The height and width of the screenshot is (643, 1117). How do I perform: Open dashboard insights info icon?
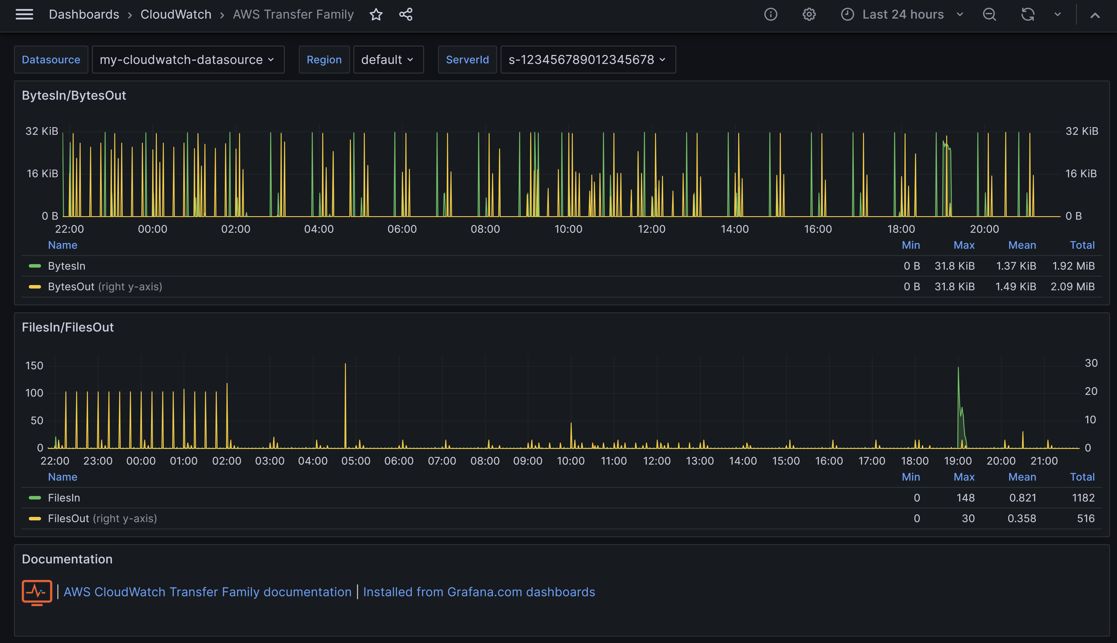click(x=771, y=15)
